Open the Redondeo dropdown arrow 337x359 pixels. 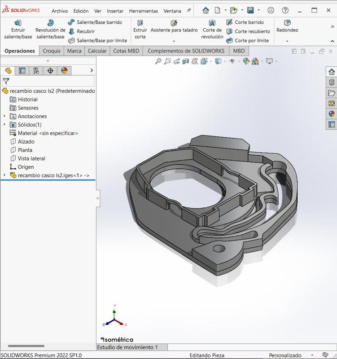click(287, 41)
